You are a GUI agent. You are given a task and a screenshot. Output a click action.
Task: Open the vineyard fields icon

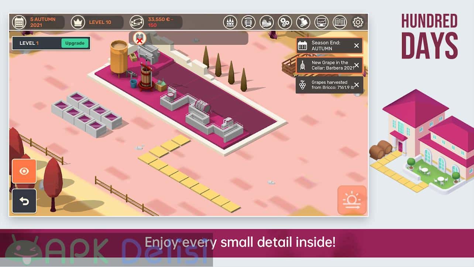(x=267, y=22)
